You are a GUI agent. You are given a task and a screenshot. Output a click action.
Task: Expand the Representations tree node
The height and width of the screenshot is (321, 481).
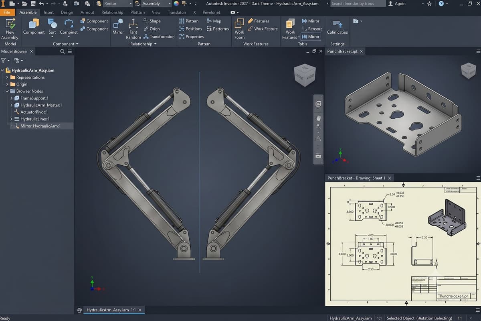[7, 77]
